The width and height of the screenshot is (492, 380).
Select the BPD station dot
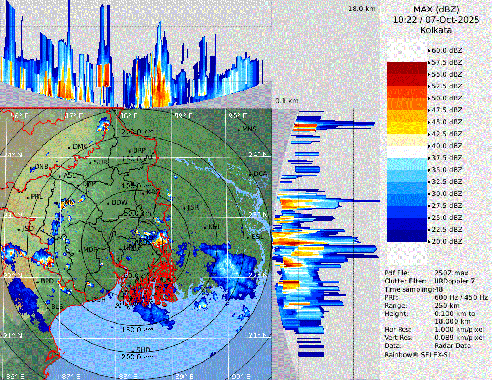coord(37,282)
